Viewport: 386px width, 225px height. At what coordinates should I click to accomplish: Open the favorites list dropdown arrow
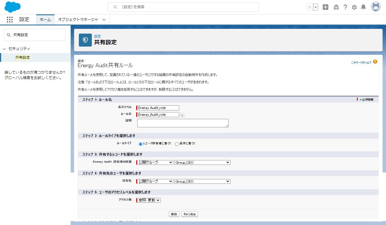tap(316, 7)
